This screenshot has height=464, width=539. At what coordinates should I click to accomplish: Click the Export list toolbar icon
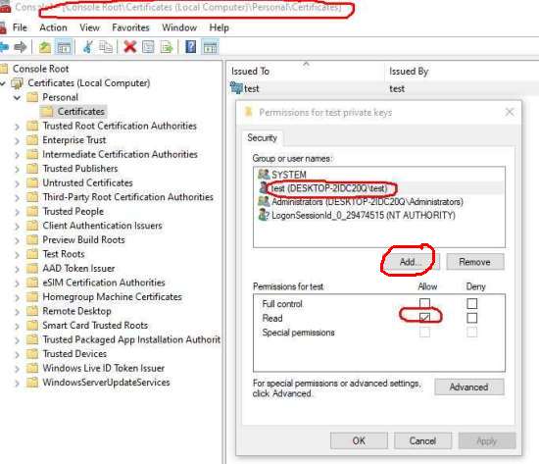[167, 47]
